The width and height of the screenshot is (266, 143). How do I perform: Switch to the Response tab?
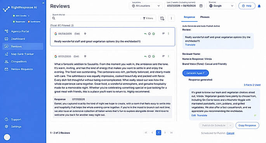[190, 17]
